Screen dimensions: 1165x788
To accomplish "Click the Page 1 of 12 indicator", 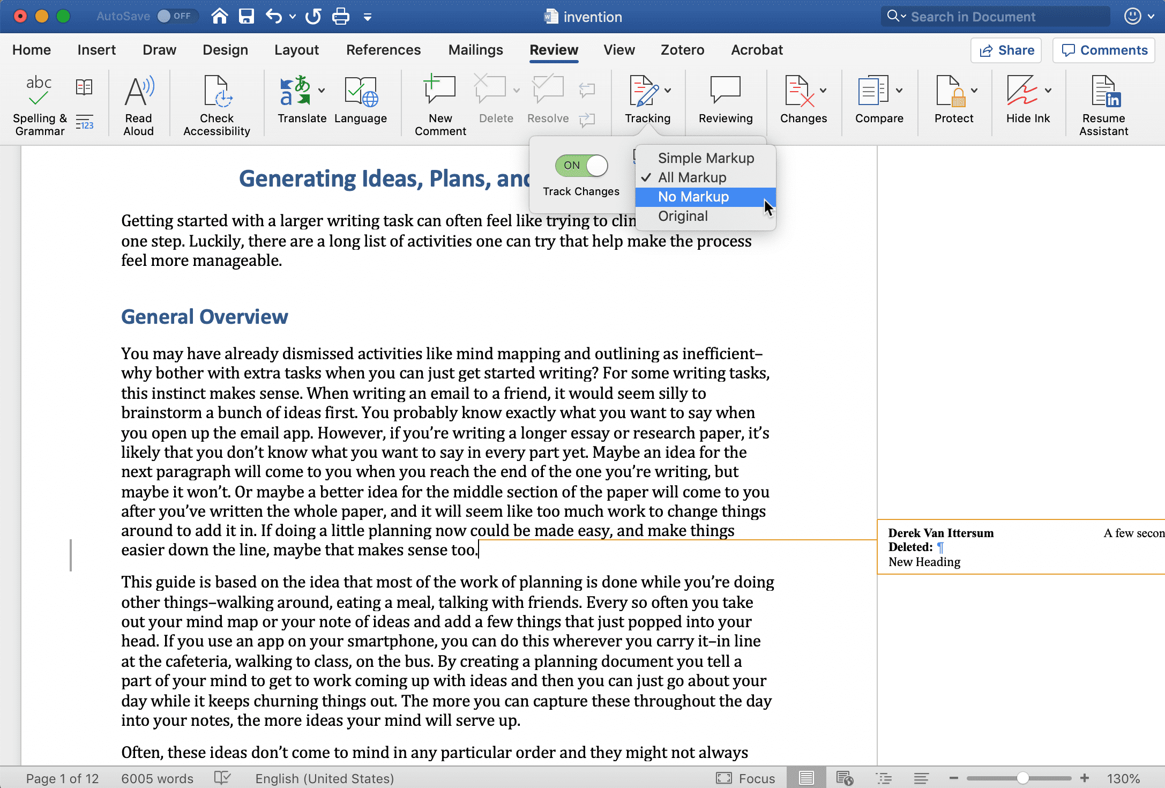I will tap(63, 778).
